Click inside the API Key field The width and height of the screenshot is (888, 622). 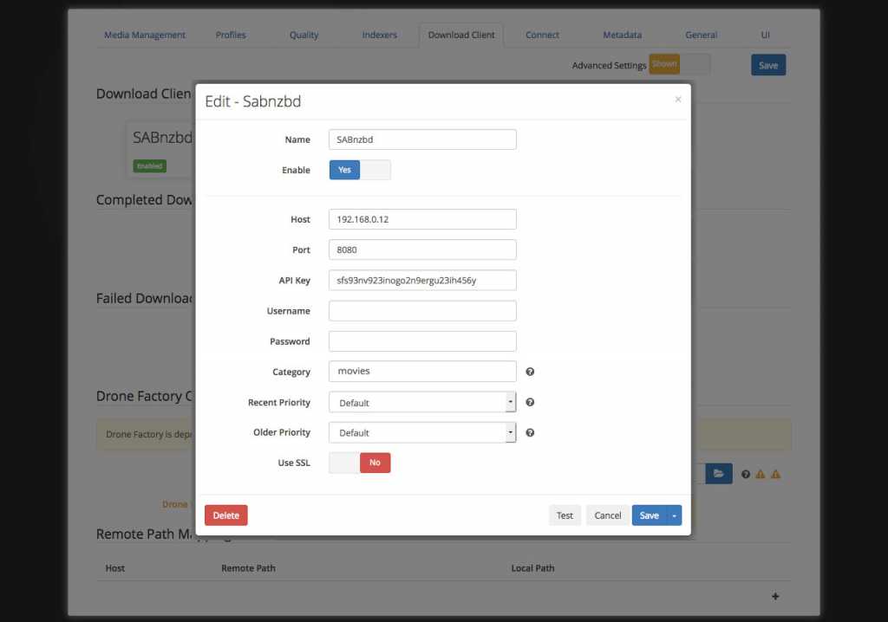click(422, 280)
